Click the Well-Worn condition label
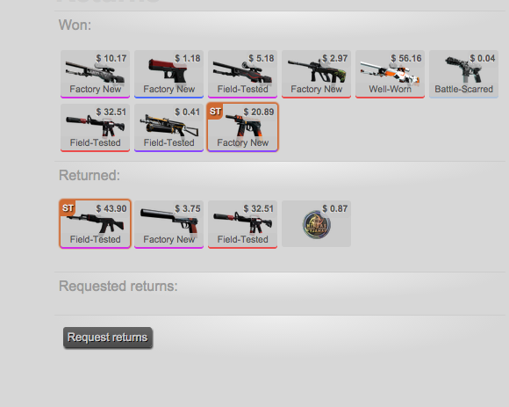Screen dimensions: 509x407 tap(390, 89)
